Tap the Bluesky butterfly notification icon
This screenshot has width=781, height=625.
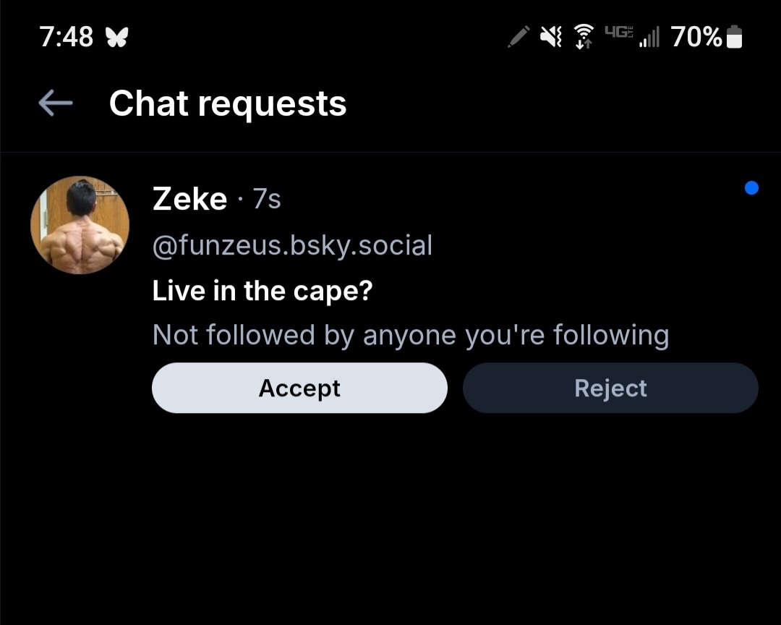click(116, 37)
